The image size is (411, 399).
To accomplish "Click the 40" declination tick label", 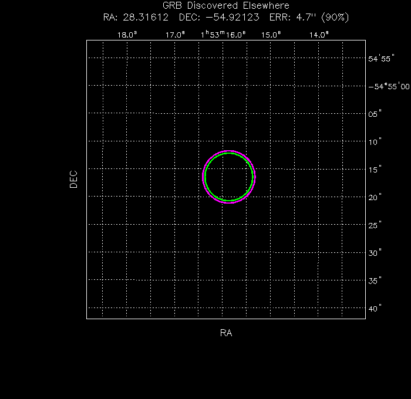I will (x=375, y=309).
